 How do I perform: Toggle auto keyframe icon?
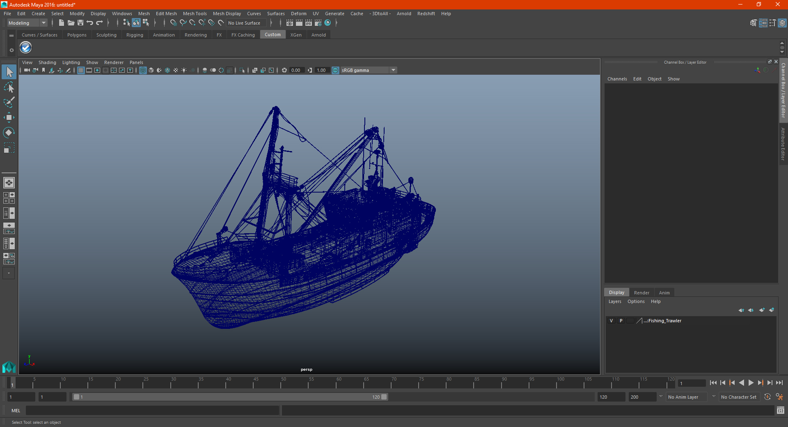click(x=767, y=397)
